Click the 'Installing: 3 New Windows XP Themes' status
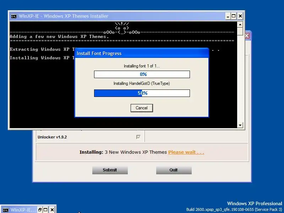This screenshot has width=284, height=213. (x=123, y=152)
